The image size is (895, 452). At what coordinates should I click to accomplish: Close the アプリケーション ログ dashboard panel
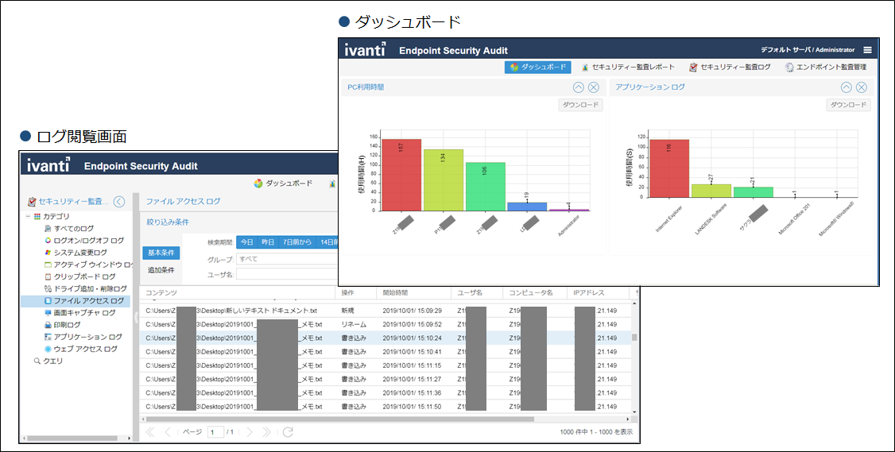pyautogui.click(x=862, y=87)
